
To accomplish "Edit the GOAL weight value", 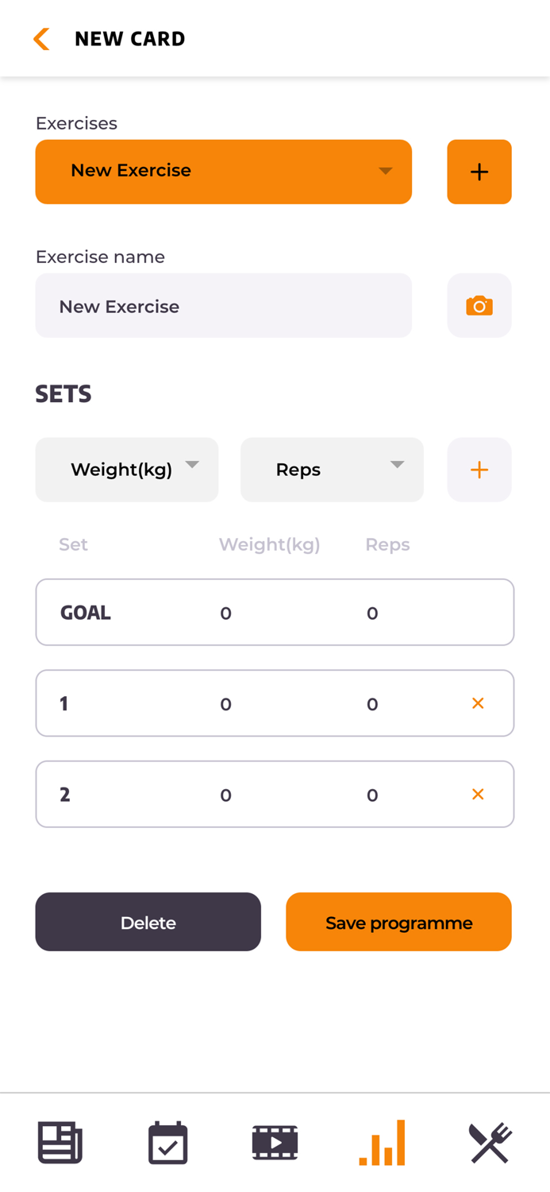I will coord(226,613).
